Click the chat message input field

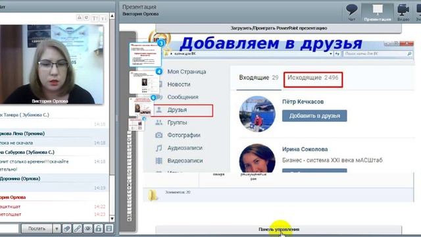[x=9, y=228]
